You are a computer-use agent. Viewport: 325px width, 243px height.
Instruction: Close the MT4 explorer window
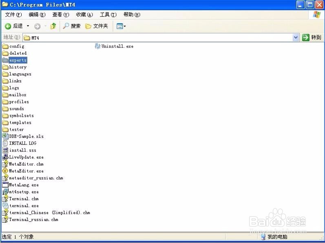click(319, 4)
